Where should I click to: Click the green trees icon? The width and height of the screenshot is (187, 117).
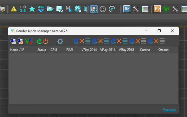tap(166, 9)
